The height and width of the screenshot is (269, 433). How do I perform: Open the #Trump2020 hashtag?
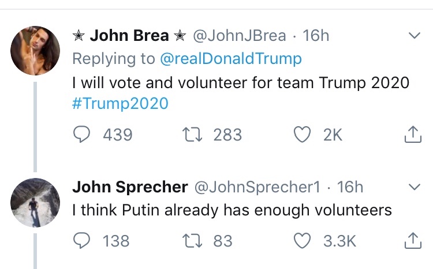120,104
